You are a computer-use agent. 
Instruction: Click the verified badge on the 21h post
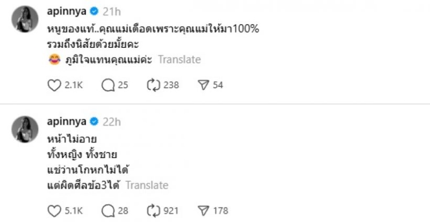[92, 12]
